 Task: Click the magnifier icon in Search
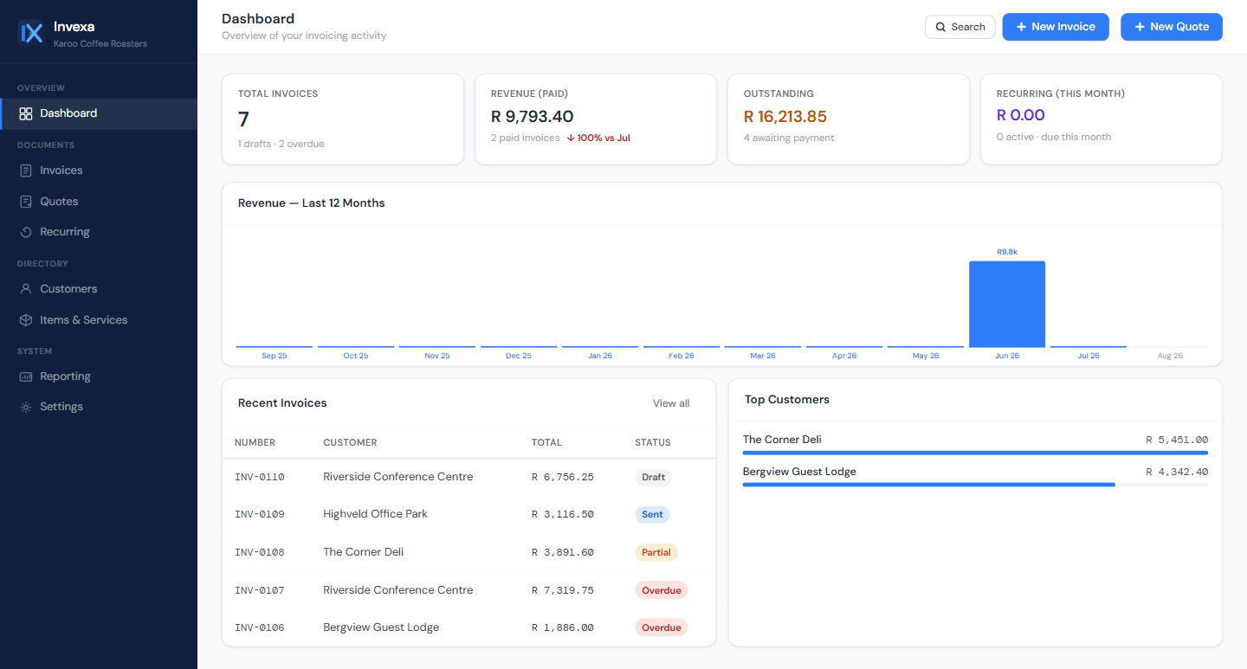coord(940,27)
